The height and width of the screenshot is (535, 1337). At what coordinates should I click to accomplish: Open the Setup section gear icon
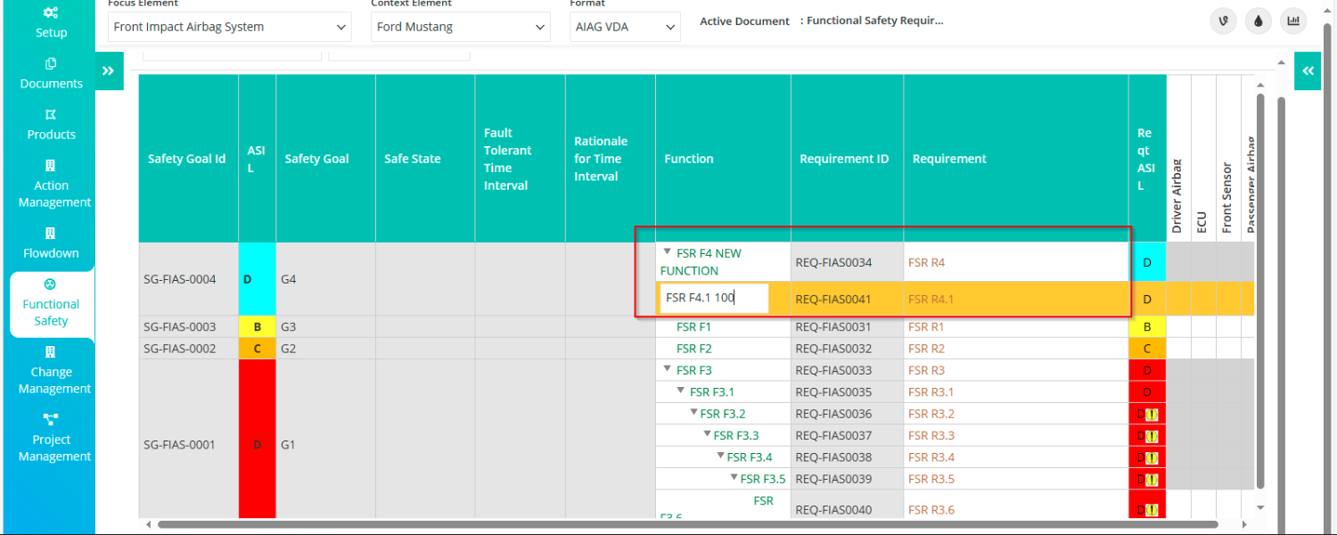click(51, 12)
